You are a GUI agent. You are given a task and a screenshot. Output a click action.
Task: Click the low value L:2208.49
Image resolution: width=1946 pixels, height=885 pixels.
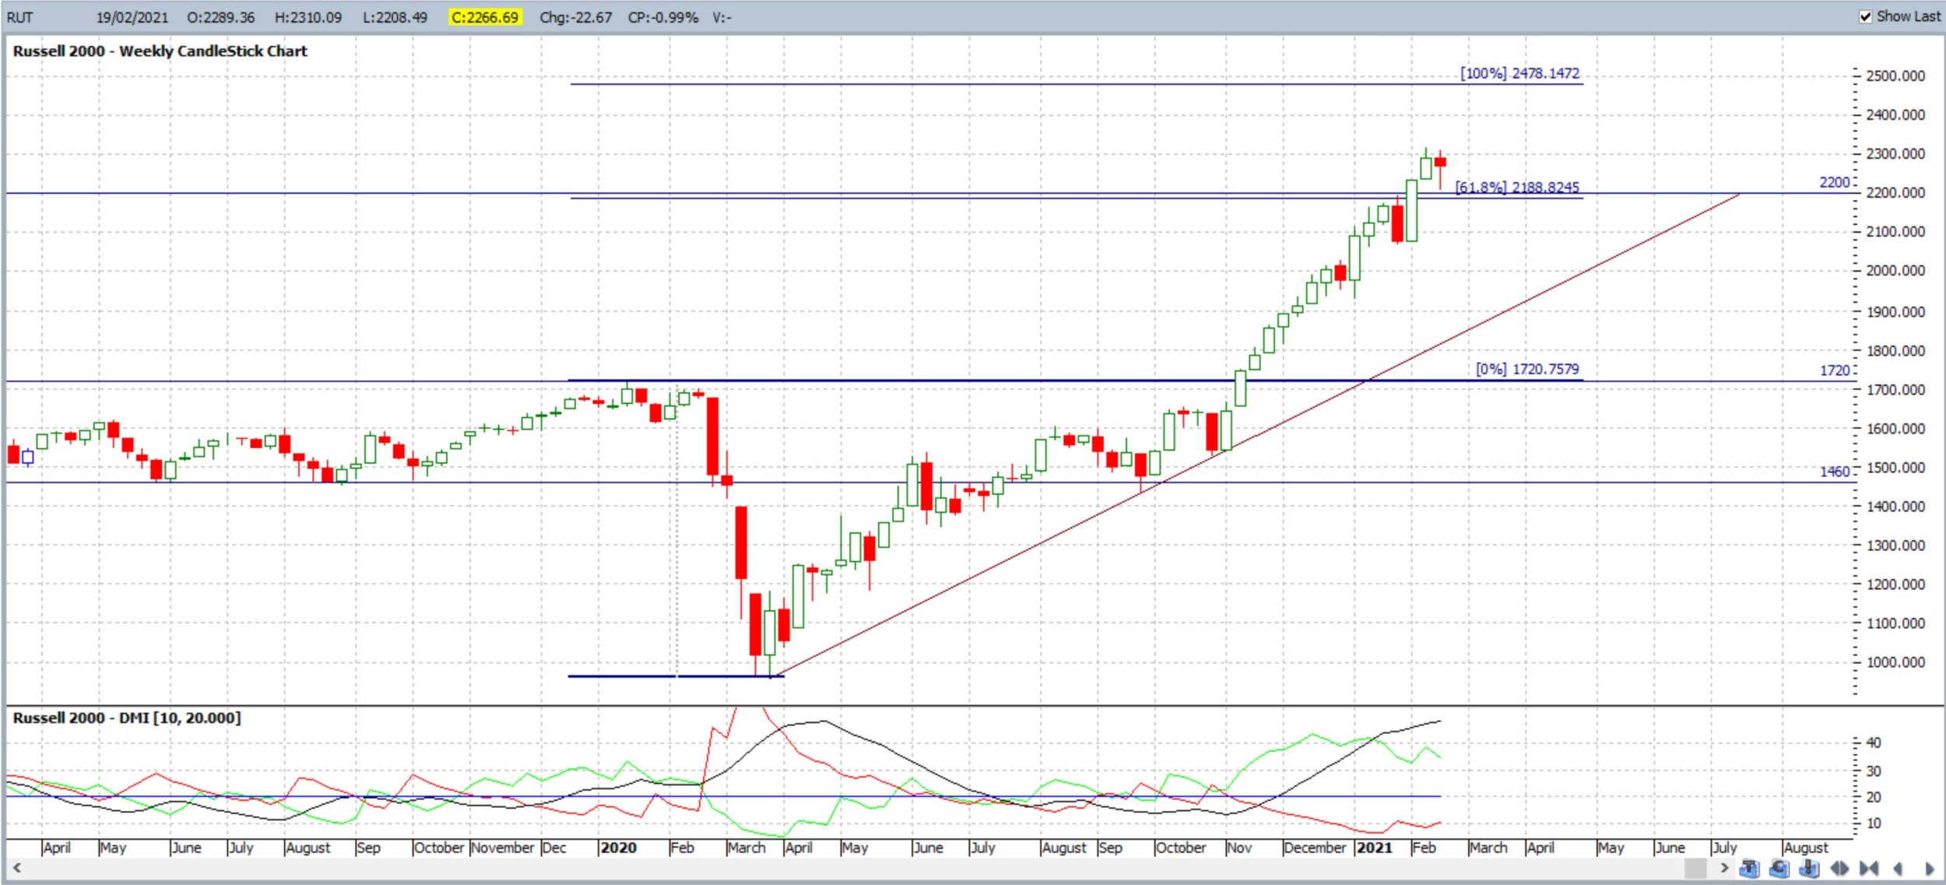pos(395,17)
